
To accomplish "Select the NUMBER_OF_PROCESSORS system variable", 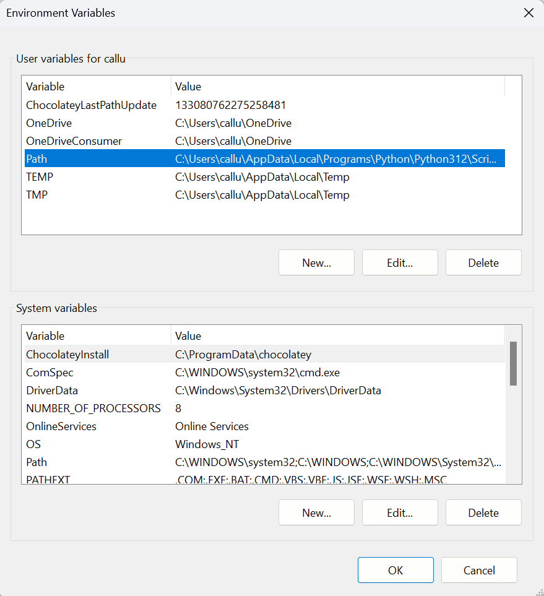I will [x=93, y=408].
